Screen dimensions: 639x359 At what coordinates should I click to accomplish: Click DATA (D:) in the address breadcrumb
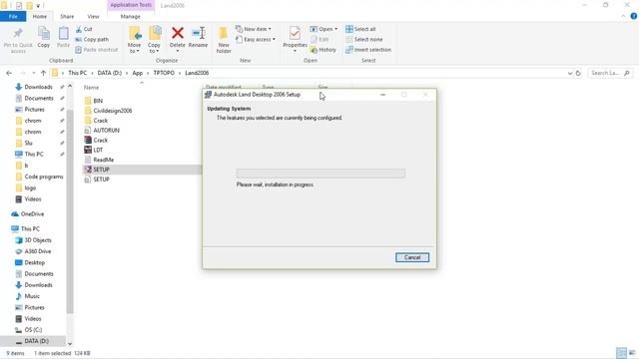[x=109, y=73]
